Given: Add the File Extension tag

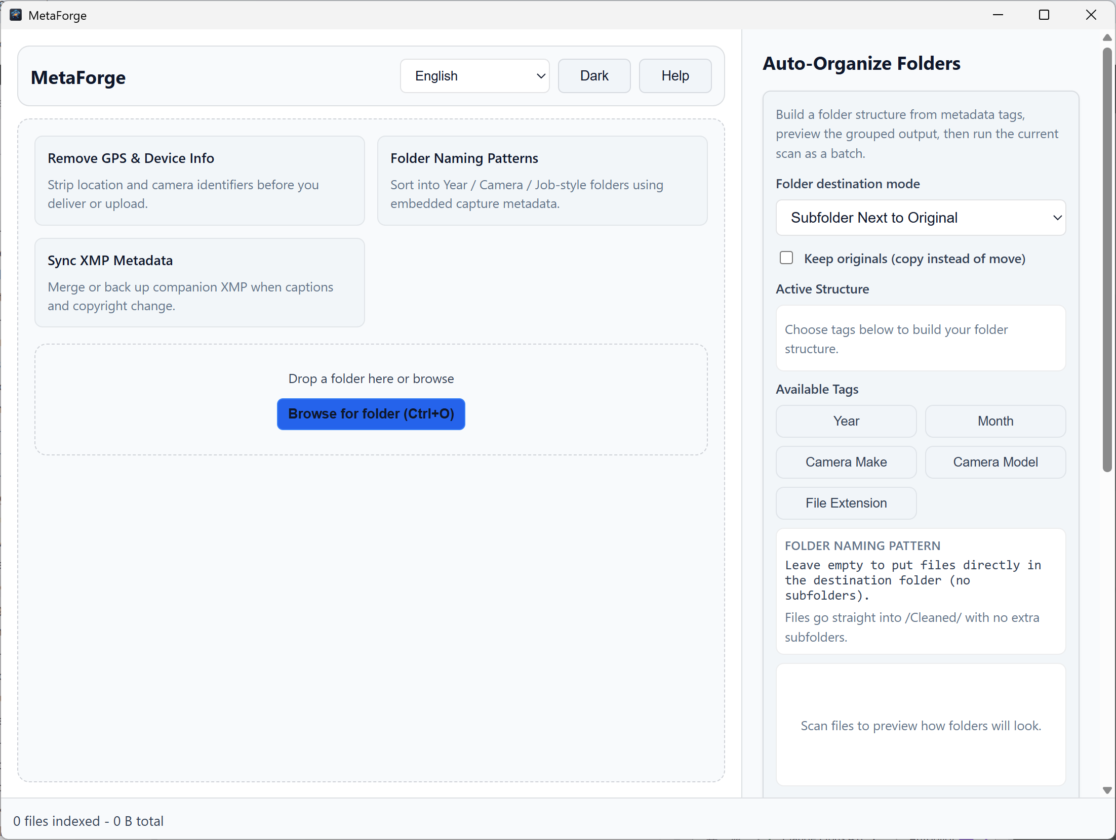Looking at the screenshot, I should pyautogui.click(x=846, y=503).
